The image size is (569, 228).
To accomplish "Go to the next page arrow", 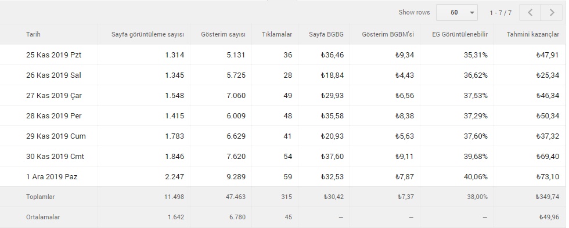I will (x=552, y=13).
